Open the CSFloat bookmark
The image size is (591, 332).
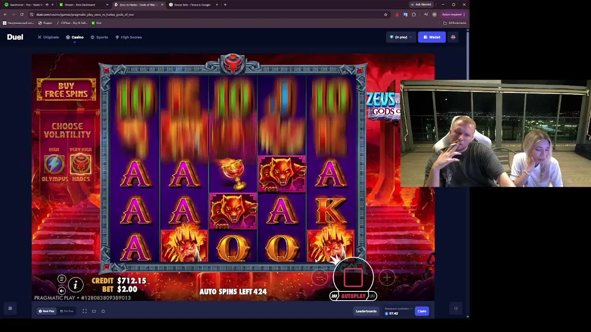click(x=72, y=23)
